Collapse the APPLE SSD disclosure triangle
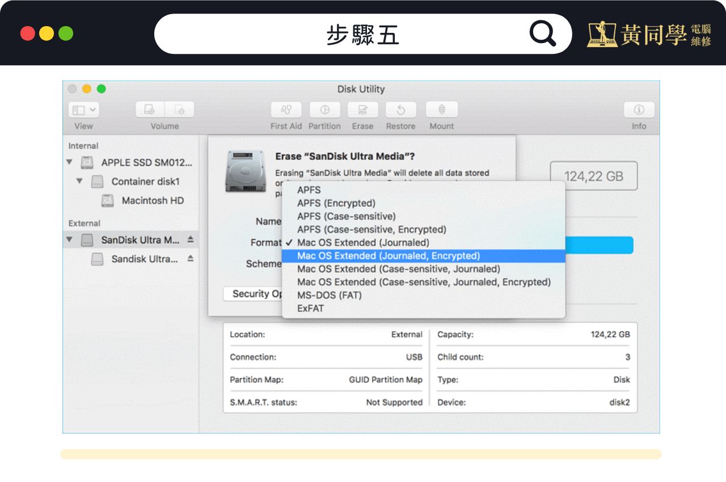The width and height of the screenshot is (726, 482). click(x=69, y=162)
